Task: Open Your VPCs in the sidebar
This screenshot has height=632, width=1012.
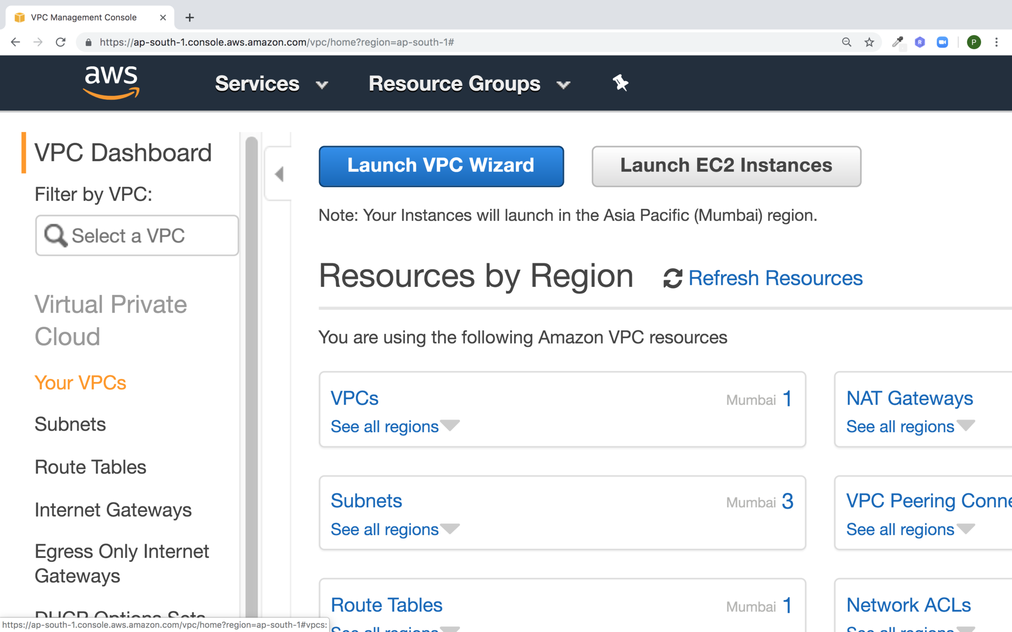Action: click(x=80, y=382)
